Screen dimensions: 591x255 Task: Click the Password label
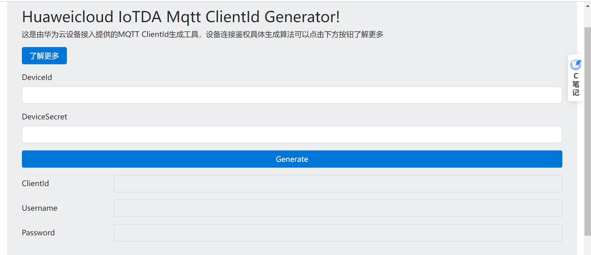(x=38, y=233)
